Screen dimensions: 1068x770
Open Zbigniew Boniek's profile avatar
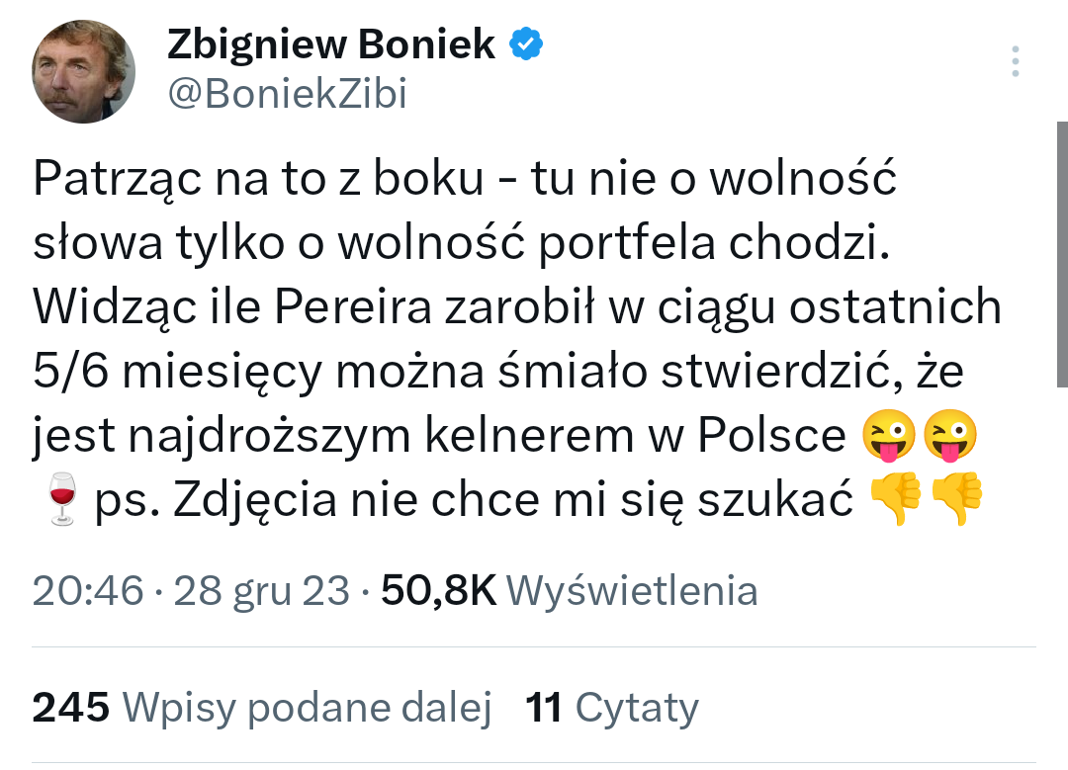click(83, 70)
